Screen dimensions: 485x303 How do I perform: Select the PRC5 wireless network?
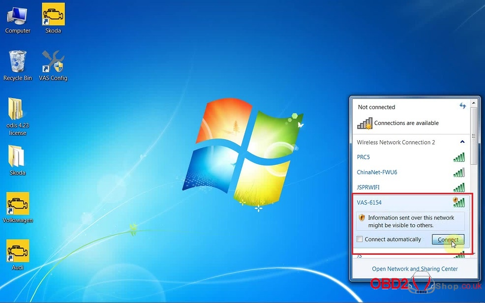(364, 157)
